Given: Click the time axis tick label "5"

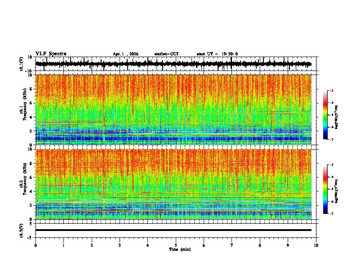Looking at the screenshot, I should tap(176, 245).
